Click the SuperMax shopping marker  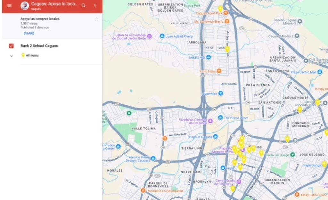(x=221, y=93)
